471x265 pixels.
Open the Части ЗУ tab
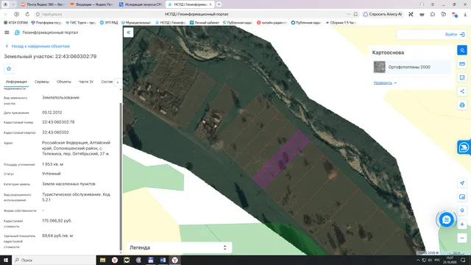[86, 82]
